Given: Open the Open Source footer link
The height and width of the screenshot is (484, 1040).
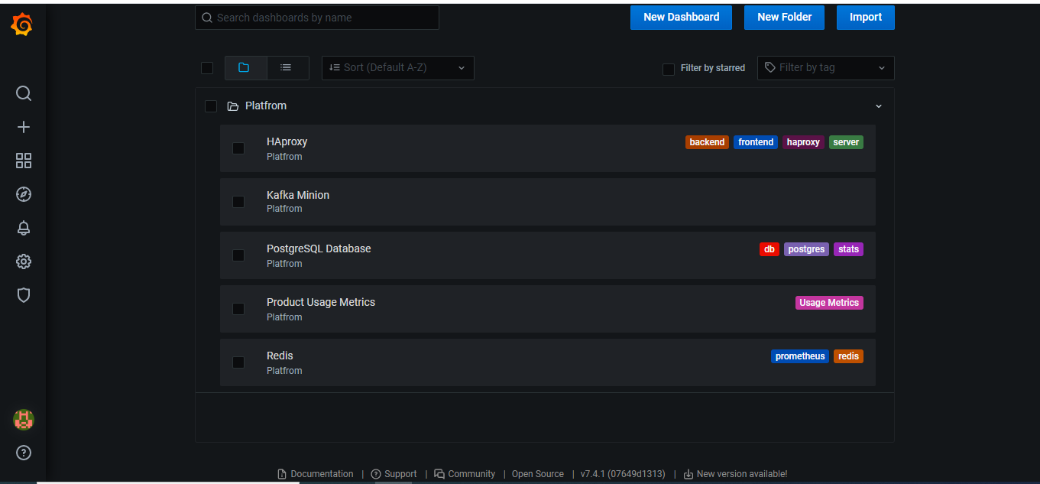Looking at the screenshot, I should point(538,474).
